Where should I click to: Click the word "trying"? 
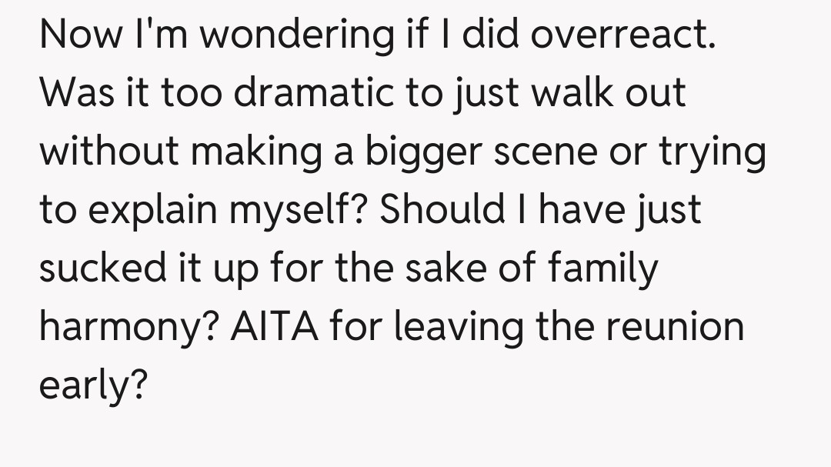(x=713, y=152)
